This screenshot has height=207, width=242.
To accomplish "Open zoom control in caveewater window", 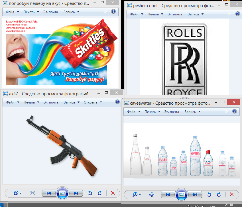I will click(137, 194).
